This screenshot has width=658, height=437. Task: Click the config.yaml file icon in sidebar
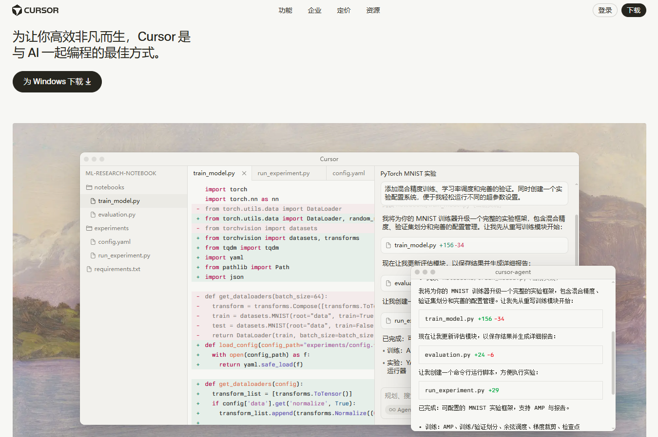pos(93,242)
